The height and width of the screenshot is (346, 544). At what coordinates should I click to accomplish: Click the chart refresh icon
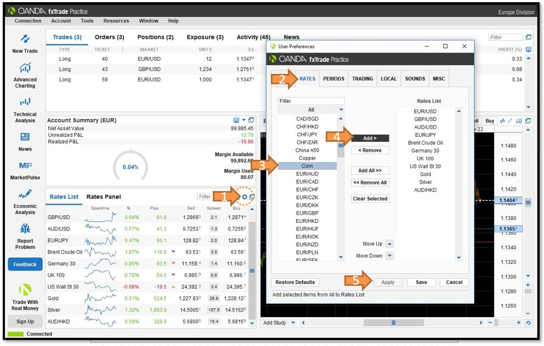[528, 322]
